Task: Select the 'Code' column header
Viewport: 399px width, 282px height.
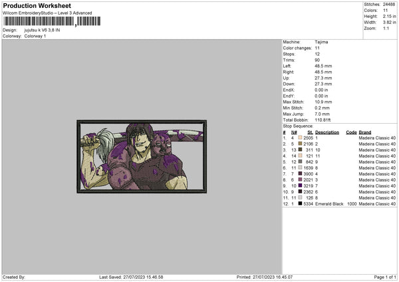Action: pyautogui.click(x=351, y=132)
